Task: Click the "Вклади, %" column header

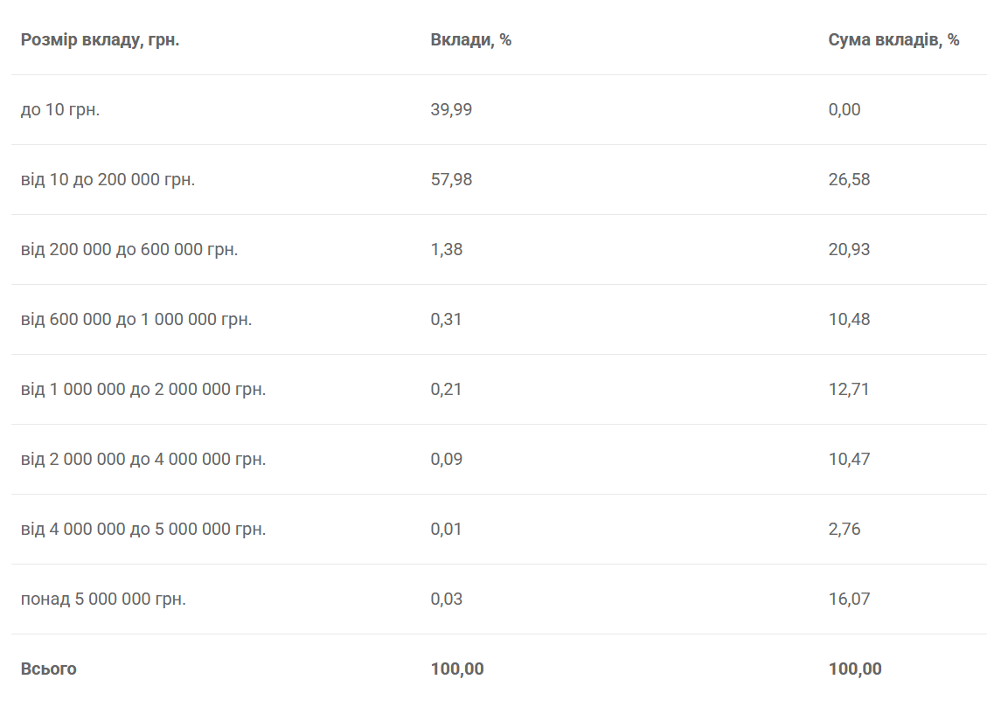Action: click(470, 40)
